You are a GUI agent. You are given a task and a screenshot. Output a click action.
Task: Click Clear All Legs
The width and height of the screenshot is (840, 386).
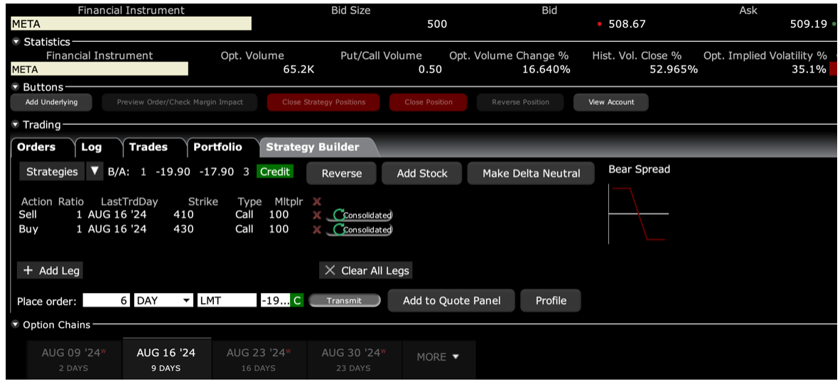(x=365, y=270)
